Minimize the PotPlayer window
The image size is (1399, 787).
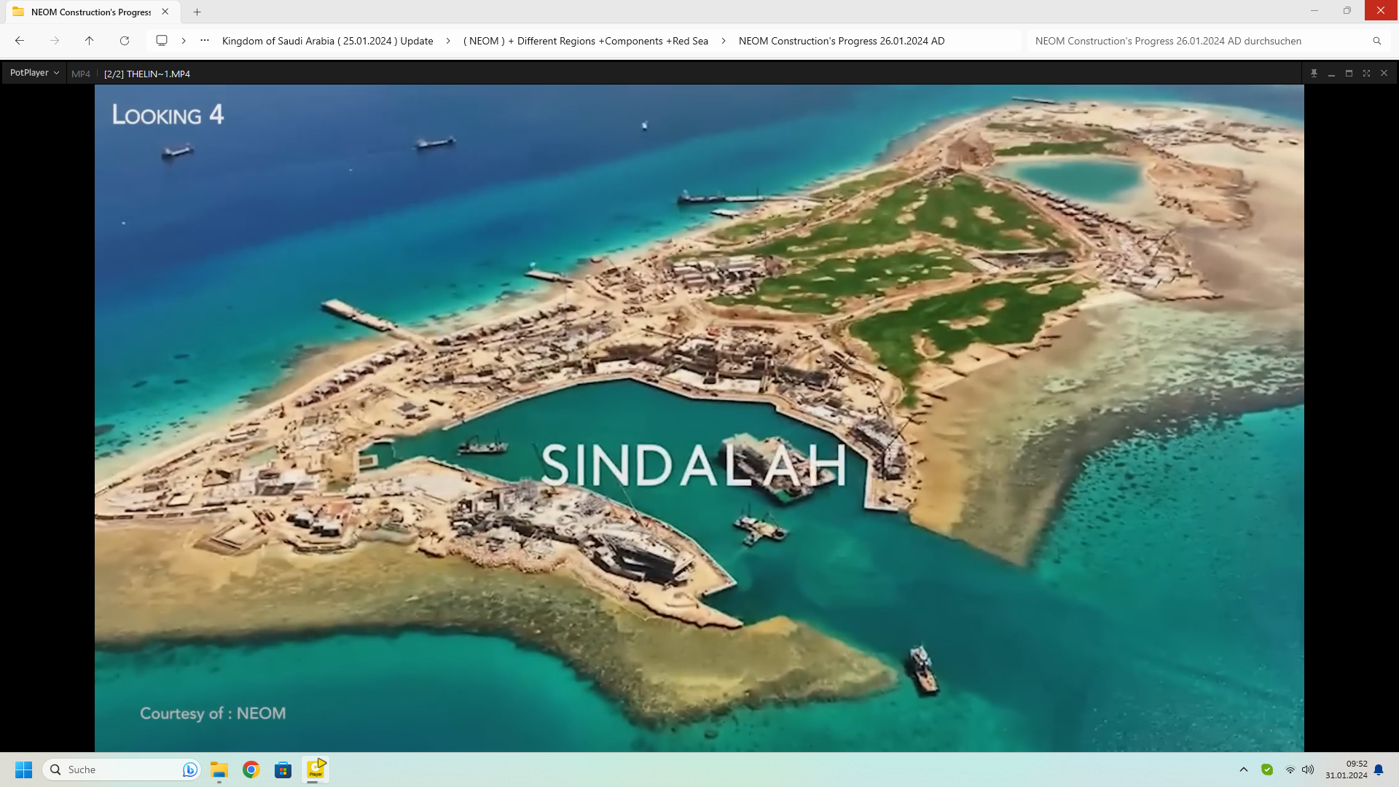click(x=1331, y=74)
